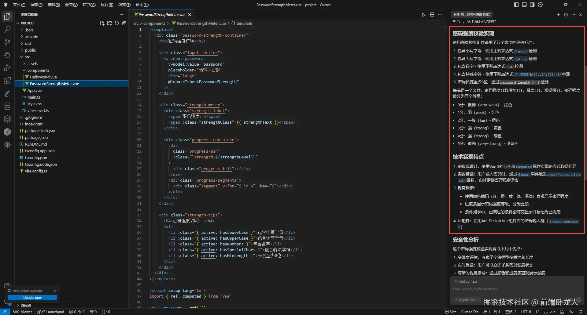The height and width of the screenshot is (315, 587).
Task: Open the 终端(T) menu
Action: pyautogui.click(x=124, y=5)
